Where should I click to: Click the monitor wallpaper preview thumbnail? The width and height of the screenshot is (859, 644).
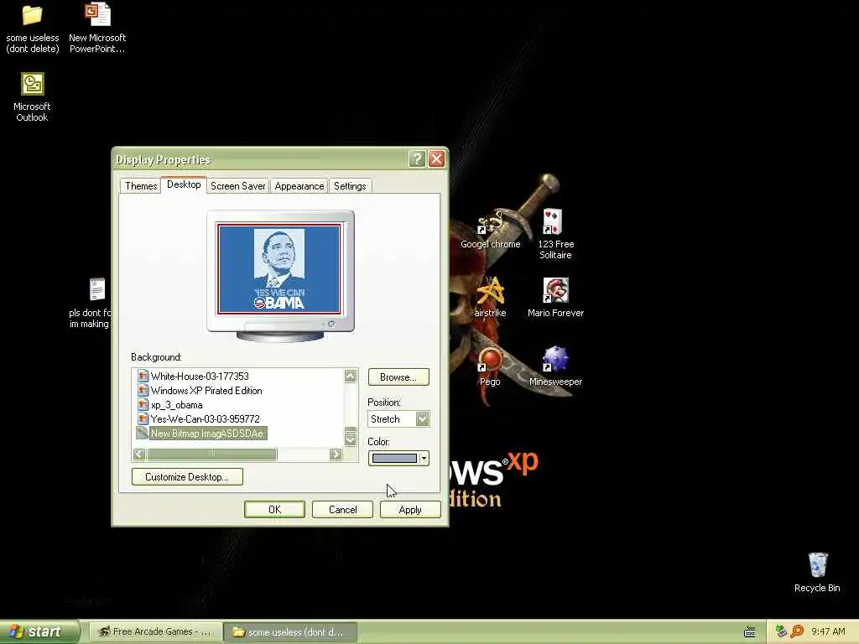coord(279,268)
